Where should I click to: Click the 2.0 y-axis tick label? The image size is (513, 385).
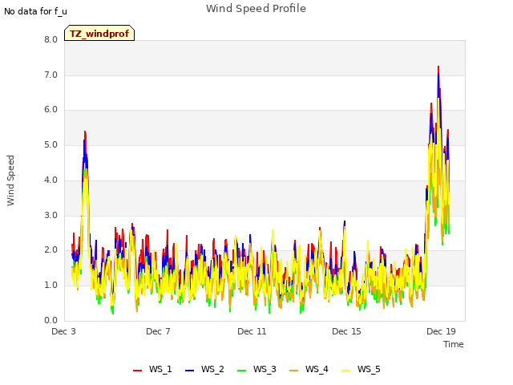pos(50,250)
